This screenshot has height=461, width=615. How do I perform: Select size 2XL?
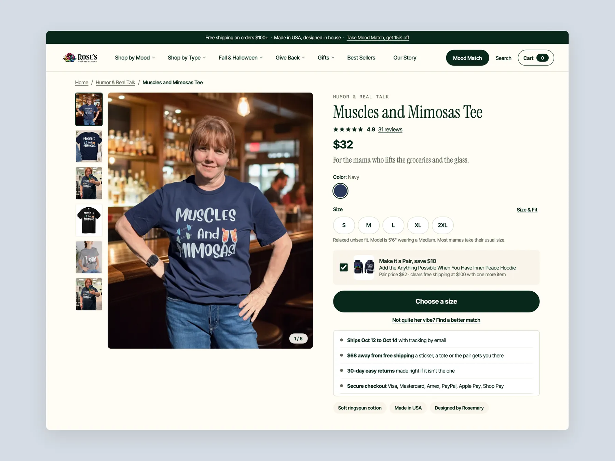[x=442, y=225]
